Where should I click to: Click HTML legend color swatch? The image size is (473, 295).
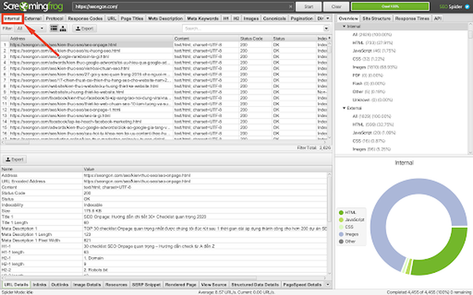pyautogui.click(x=341, y=212)
